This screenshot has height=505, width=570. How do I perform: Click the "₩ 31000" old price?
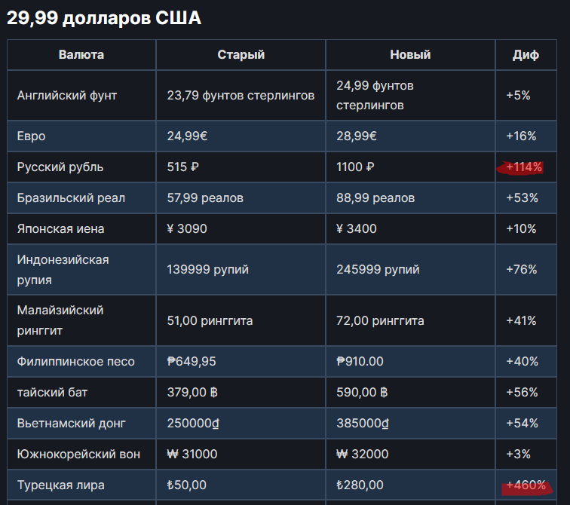pyautogui.click(x=192, y=454)
